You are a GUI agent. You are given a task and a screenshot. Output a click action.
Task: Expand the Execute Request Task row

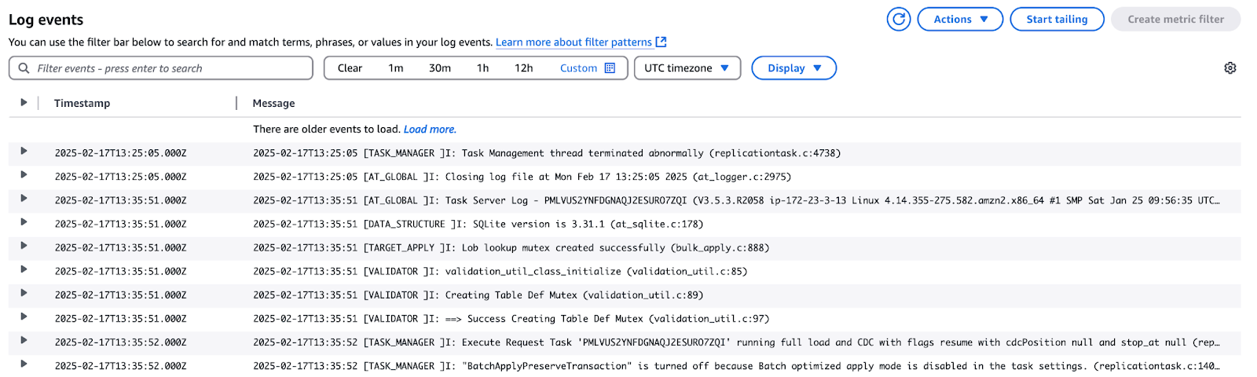click(24, 340)
